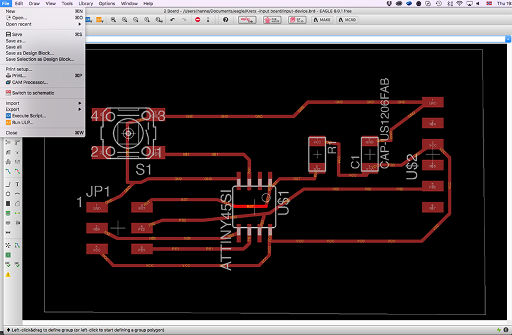Select the Line drawing tool
Viewport: 512px width, 335px height.
click(x=8, y=184)
